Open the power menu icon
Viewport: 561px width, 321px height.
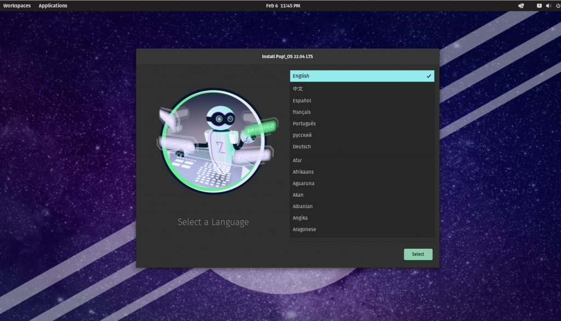coord(558,5)
